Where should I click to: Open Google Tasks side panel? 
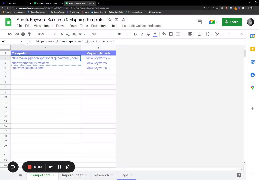point(252,62)
